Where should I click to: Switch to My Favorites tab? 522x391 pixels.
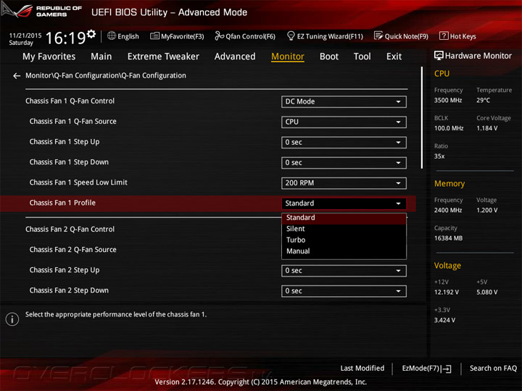click(x=49, y=56)
